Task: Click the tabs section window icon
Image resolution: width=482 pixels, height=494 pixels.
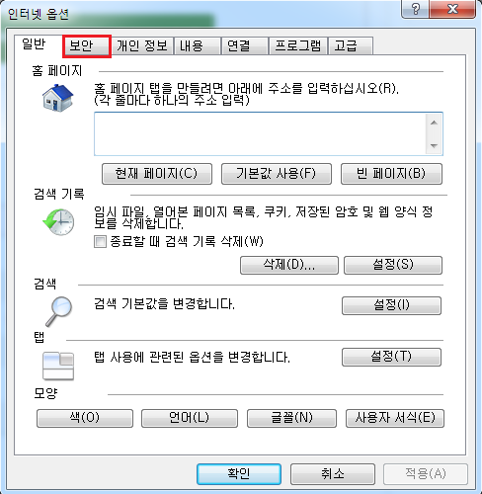Action: pos(58,366)
